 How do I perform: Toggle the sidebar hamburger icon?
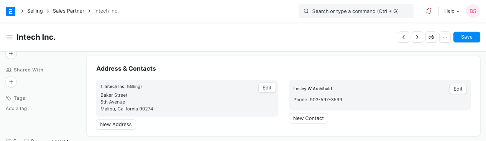coord(10,37)
